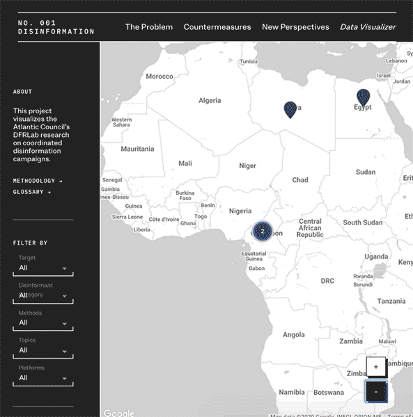Click the Angola label on the map

click(x=294, y=335)
